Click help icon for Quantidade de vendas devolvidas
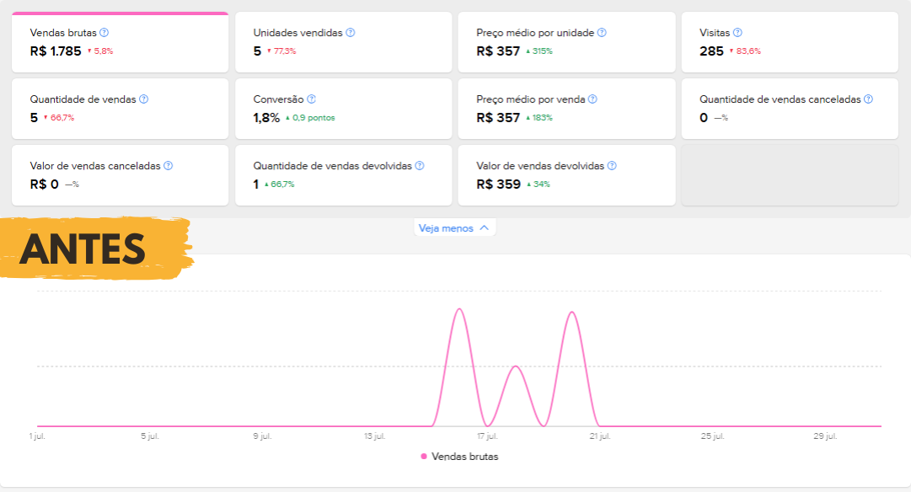This screenshot has width=911, height=492. coord(420,166)
